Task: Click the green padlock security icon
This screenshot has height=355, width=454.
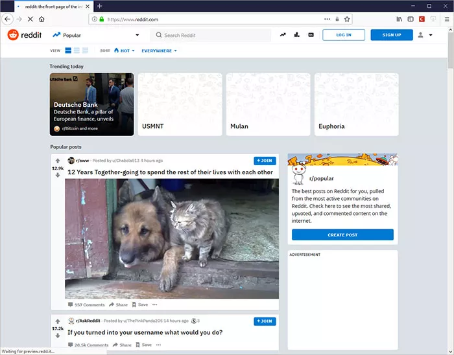Action: (x=102, y=19)
